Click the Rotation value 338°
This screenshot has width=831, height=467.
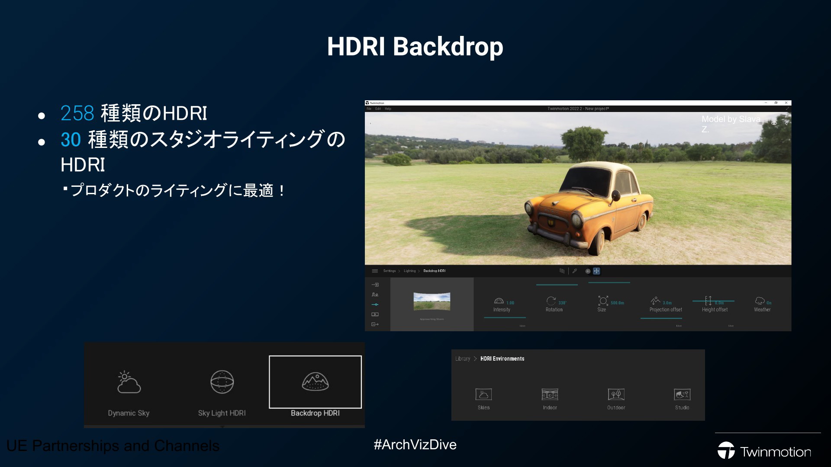tap(562, 303)
